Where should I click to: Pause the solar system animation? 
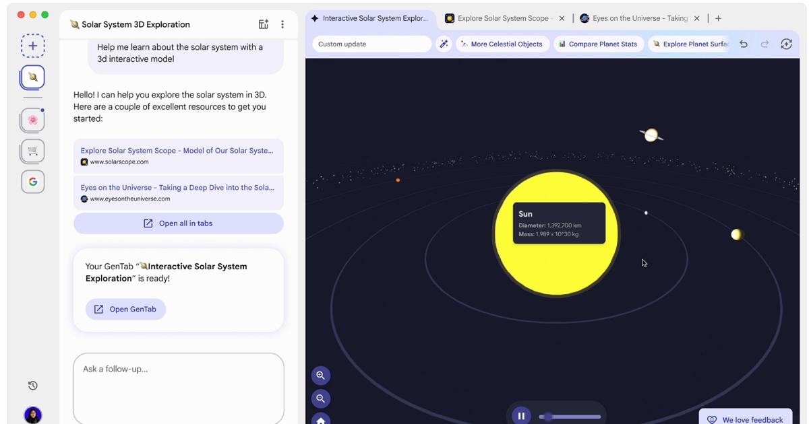point(521,415)
